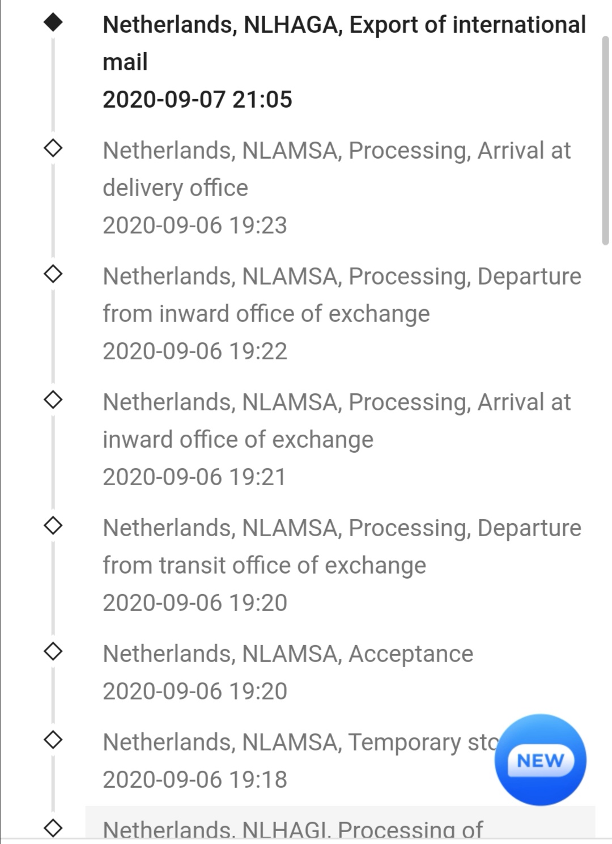Click diamond marker beside 2020-09-06 19:21 entry
The height and width of the screenshot is (844, 612).
[53, 400]
